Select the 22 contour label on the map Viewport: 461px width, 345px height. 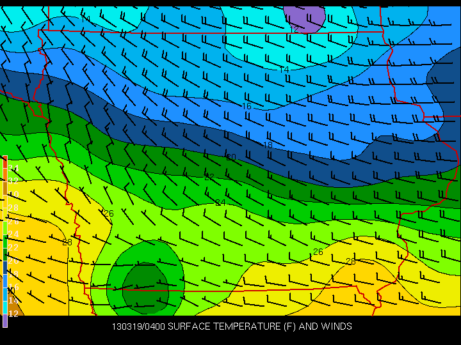[x=209, y=176]
